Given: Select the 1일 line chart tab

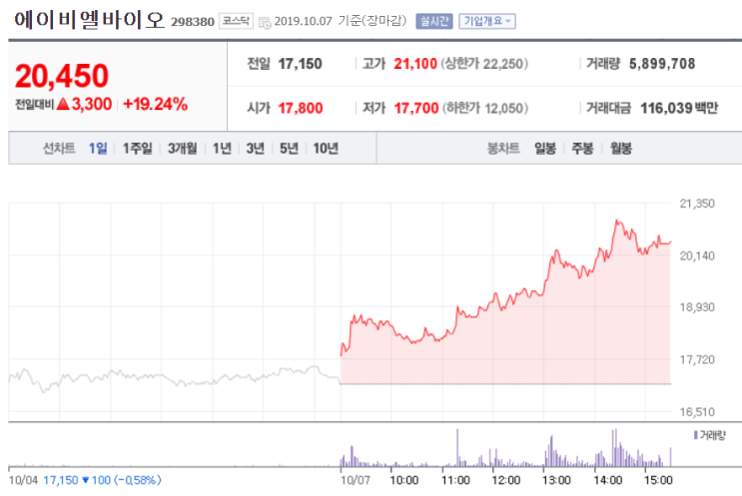Looking at the screenshot, I should (x=98, y=149).
